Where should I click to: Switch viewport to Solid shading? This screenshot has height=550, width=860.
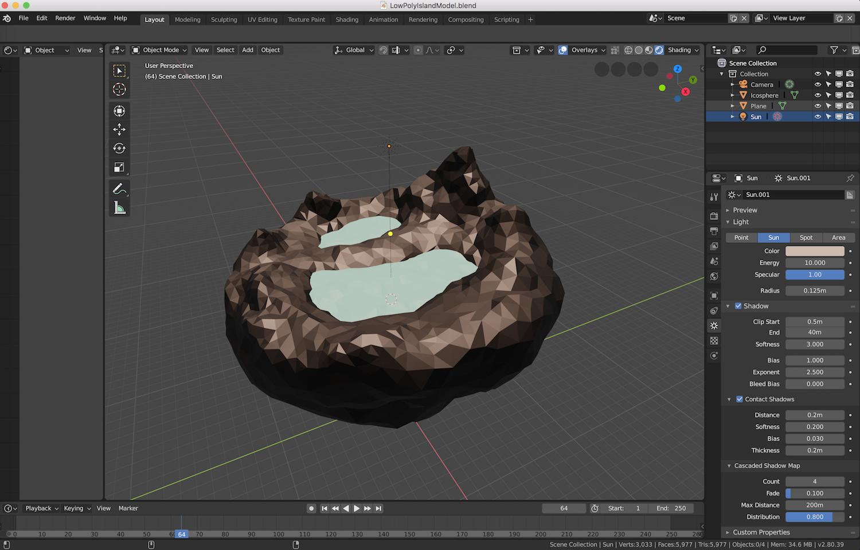639,50
